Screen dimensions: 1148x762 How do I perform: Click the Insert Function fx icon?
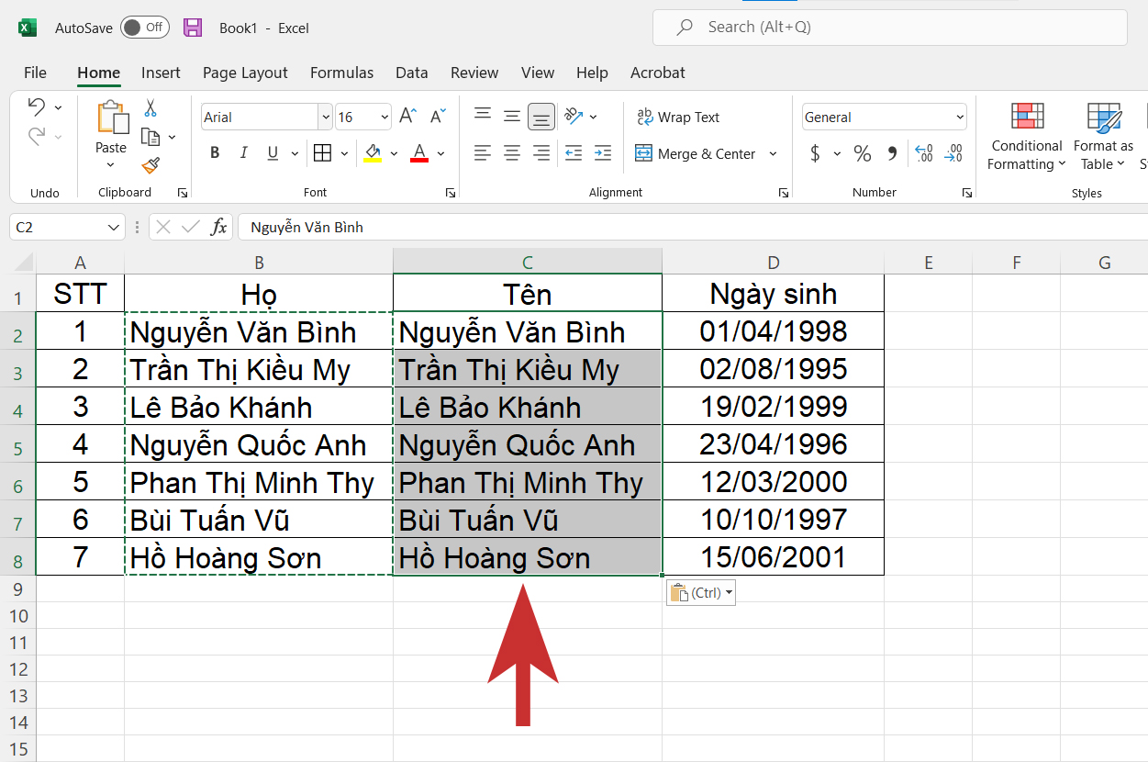point(218,227)
